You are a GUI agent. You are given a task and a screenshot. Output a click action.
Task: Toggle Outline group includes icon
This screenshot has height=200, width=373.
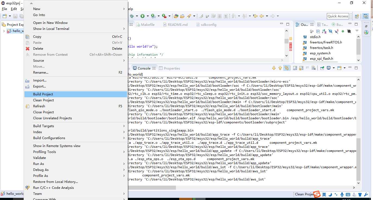349,31
